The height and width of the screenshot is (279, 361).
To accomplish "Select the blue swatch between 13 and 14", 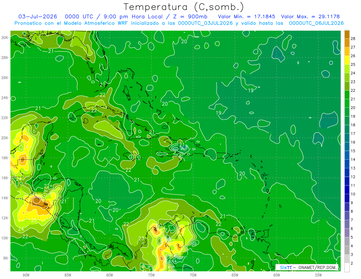I will (347, 164).
